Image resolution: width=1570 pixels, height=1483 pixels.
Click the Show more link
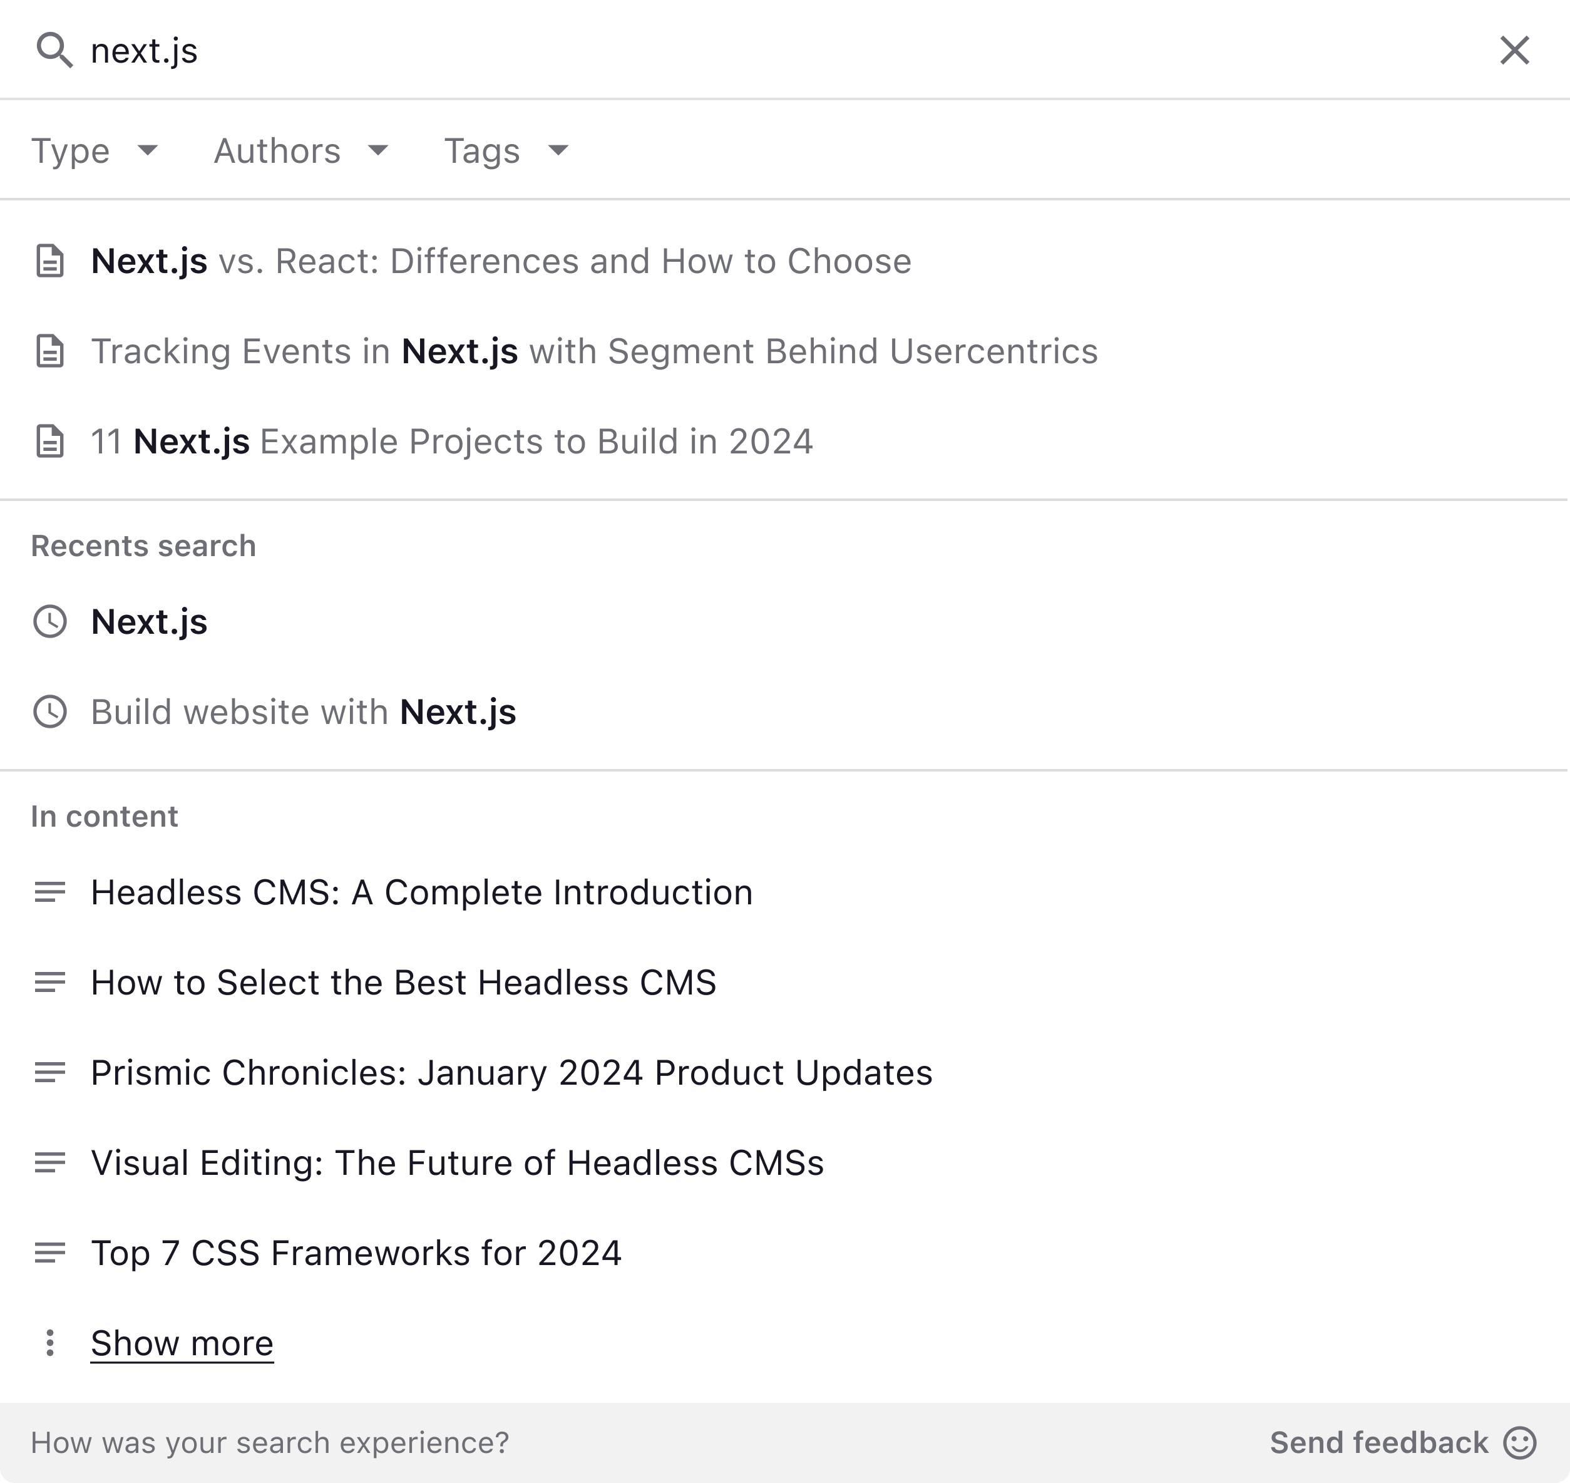click(182, 1343)
